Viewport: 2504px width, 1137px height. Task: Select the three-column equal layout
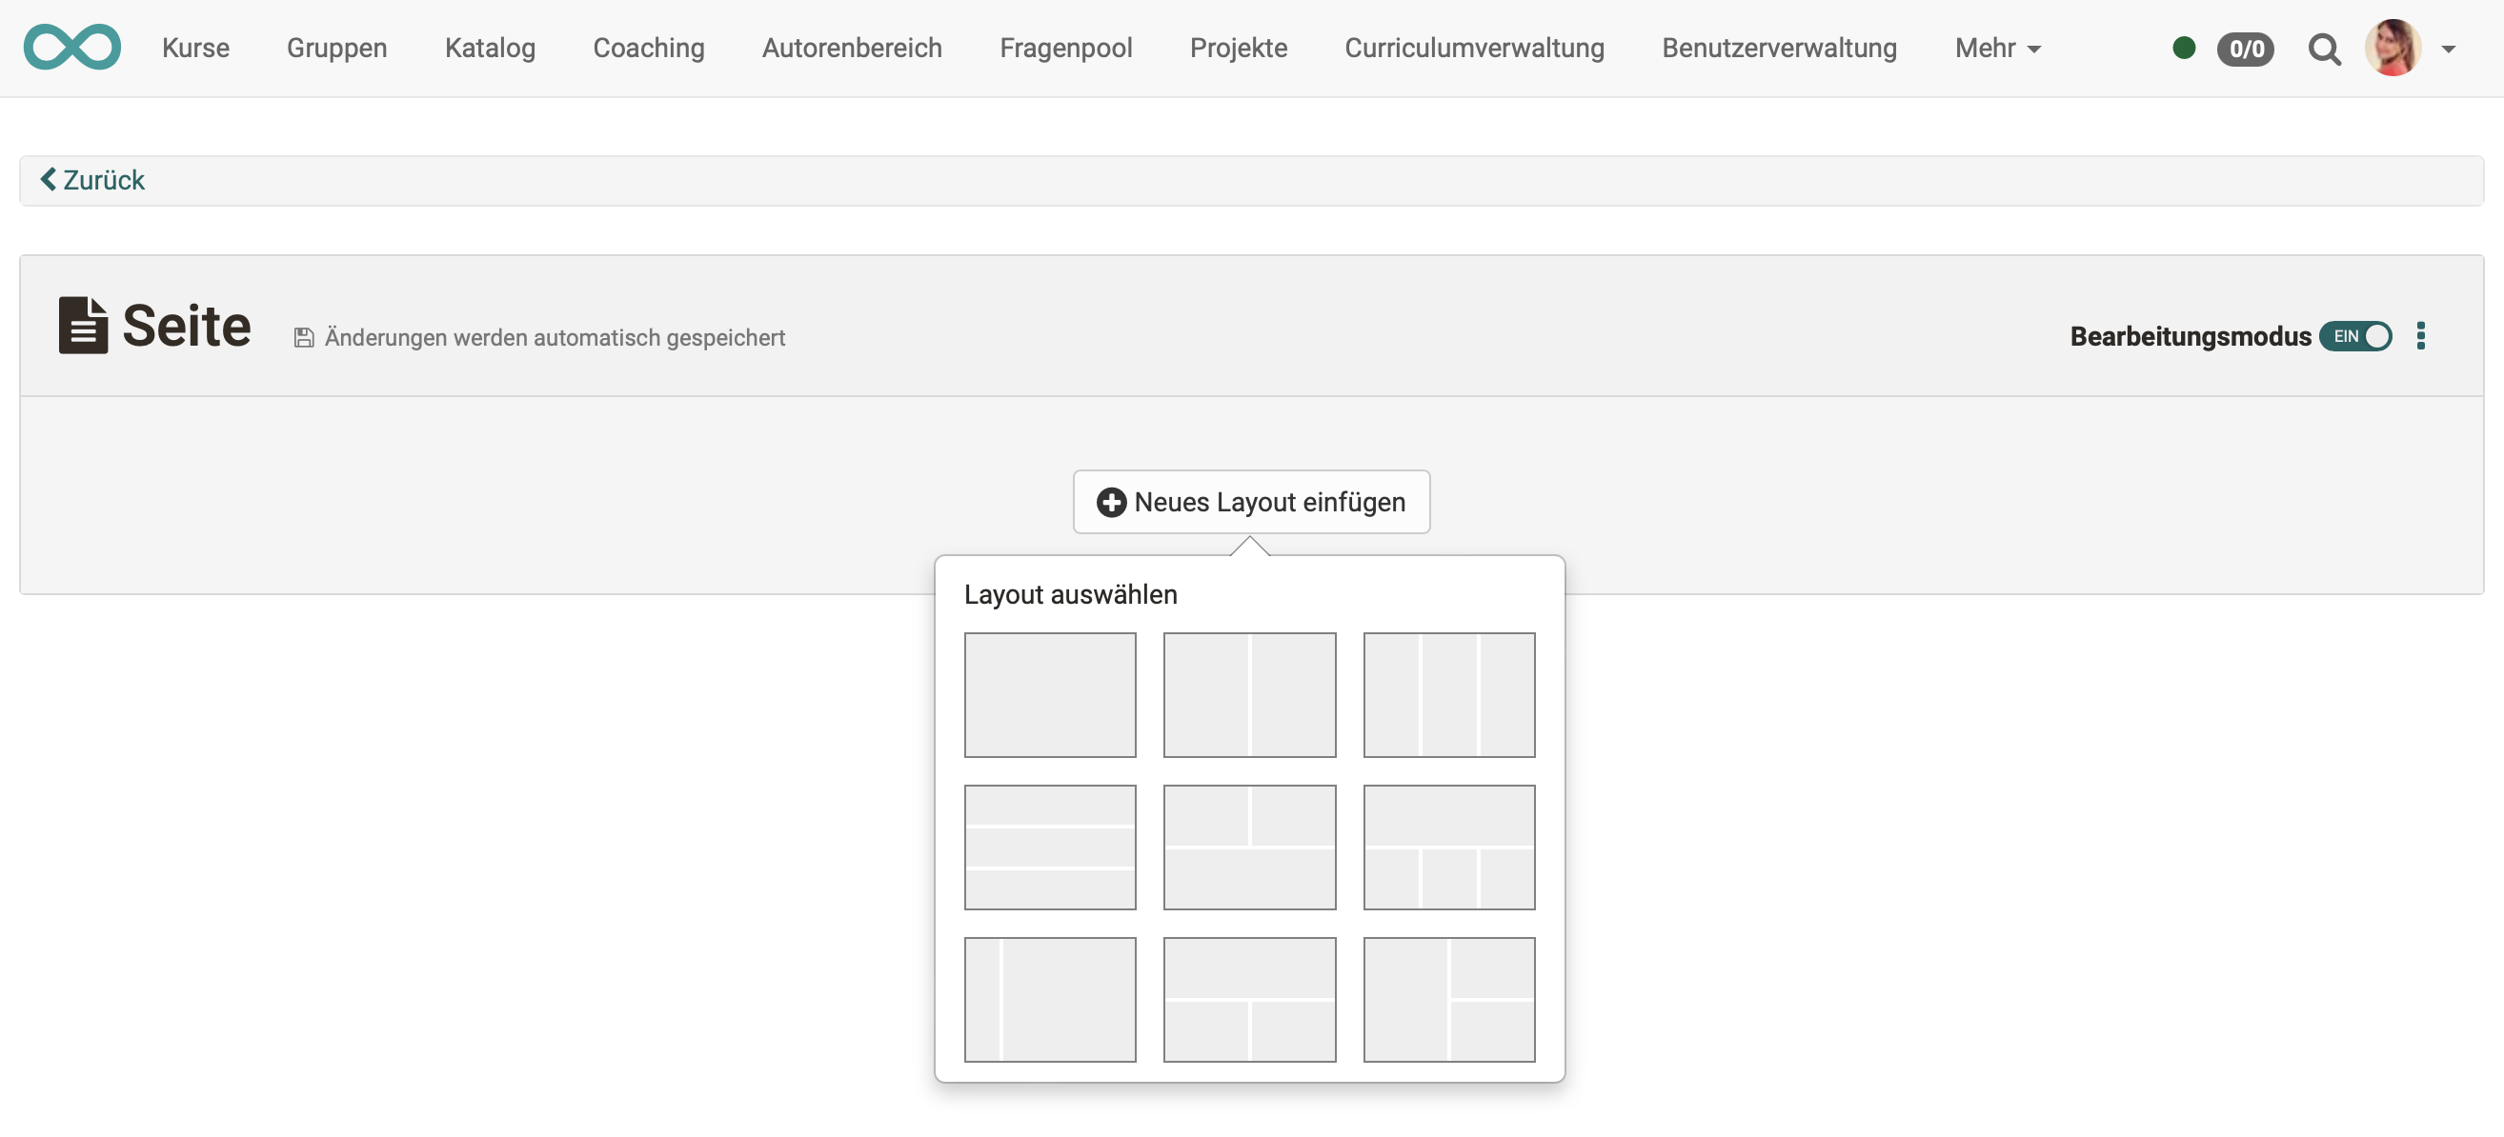tap(1448, 694)
